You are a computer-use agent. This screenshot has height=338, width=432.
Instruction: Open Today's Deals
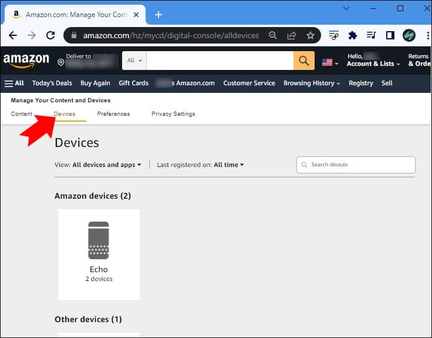click(52, 83)
